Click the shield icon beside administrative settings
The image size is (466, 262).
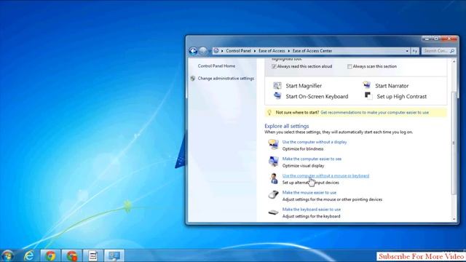coord(192,79)
